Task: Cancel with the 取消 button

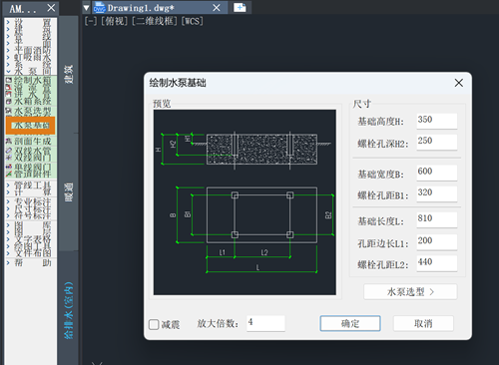Action: pos(423,323)
